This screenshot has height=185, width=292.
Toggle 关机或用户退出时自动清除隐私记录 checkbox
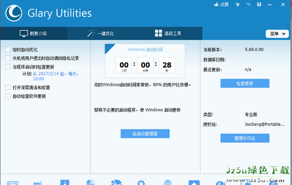(8, 58)
